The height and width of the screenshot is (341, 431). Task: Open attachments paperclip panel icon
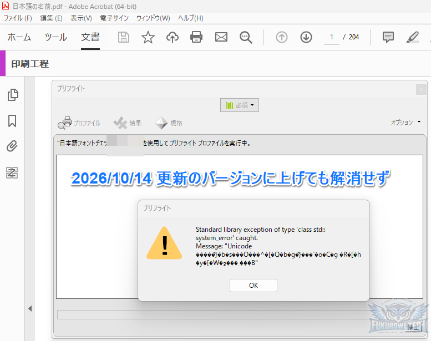(12, 146)
